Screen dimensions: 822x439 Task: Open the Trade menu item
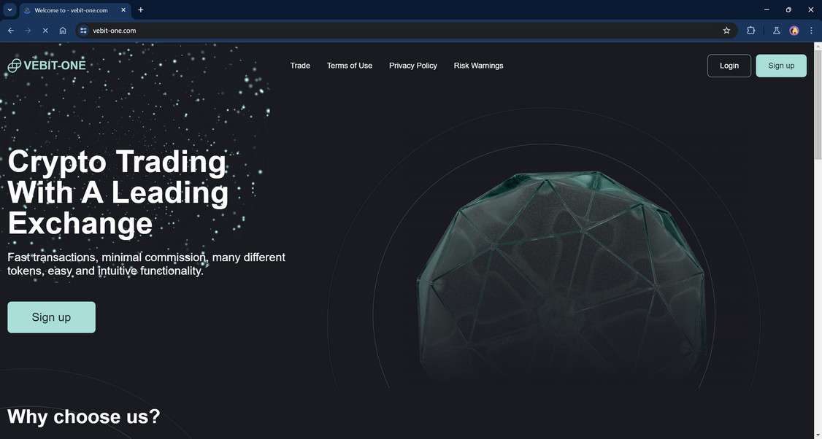pyautogui.click(x=300, y=66)
